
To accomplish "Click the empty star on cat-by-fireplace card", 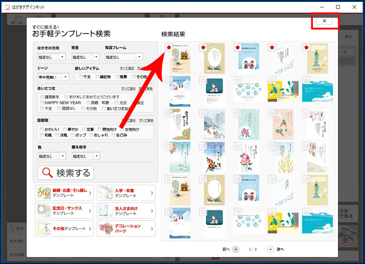I will [169, 179].
